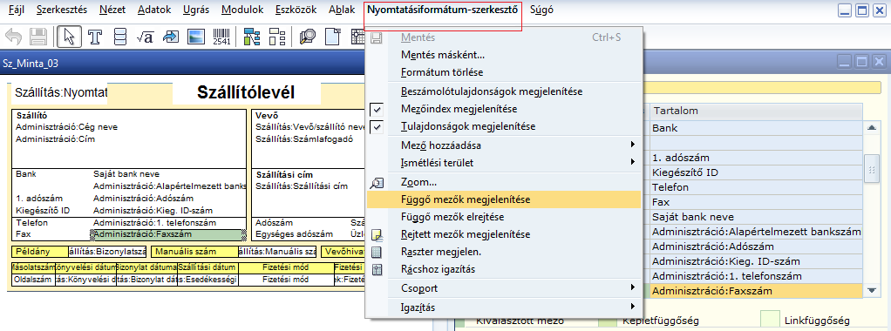
Task: Open the Ugrás menu
Action: pos(196,10)
